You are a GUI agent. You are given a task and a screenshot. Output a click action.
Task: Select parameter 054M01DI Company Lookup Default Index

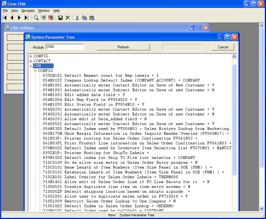121,80
